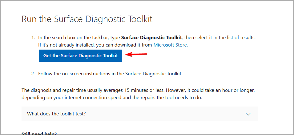Image resolution: width=294 pixels, height=135 pixels.
Task: Click the Get the Surface Diagnostic Toolkit button
Action: [80, 56]
